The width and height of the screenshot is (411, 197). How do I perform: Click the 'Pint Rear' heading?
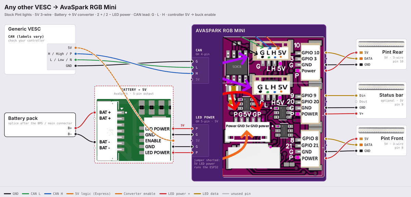point(393,52)
